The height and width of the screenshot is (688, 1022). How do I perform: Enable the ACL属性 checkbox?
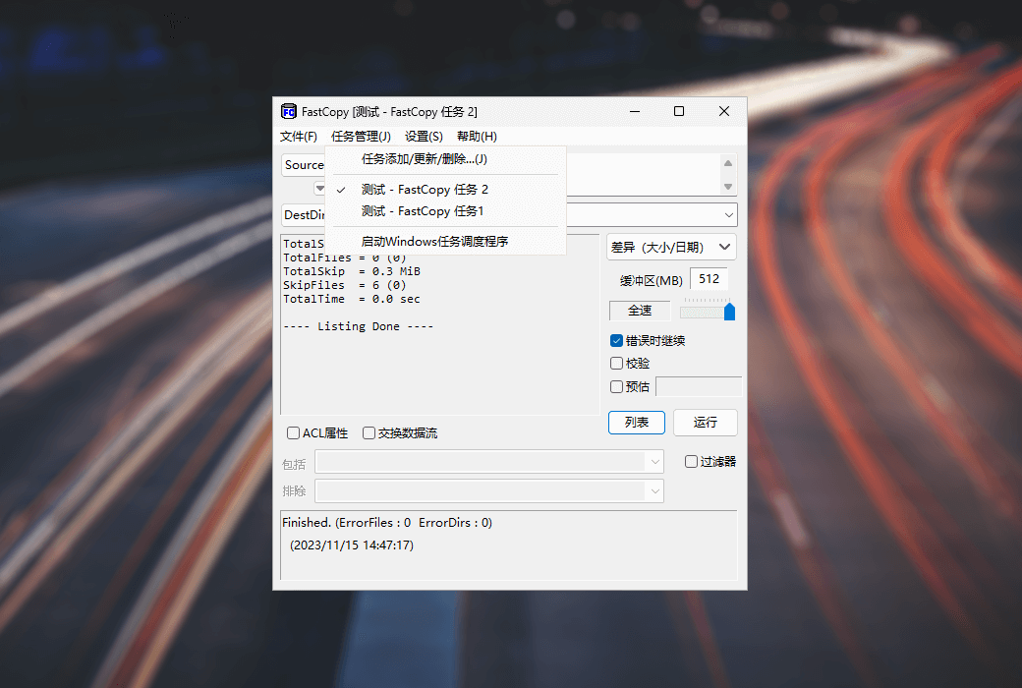coord(293,433)
